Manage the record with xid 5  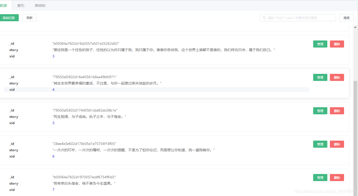pos(320,111)
